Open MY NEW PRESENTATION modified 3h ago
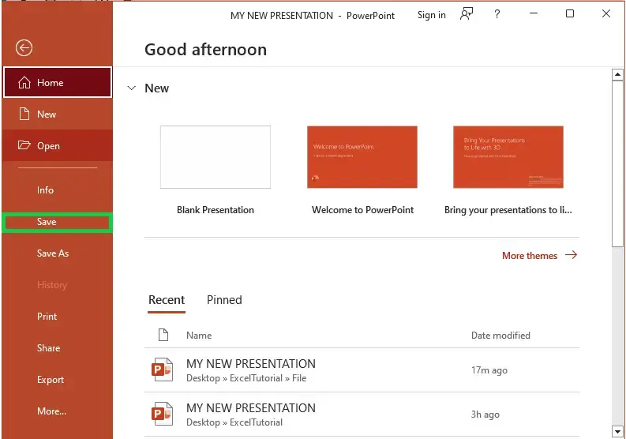Viewport: 626px width, 439px height. point(362,415)
